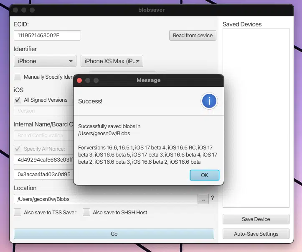
Task: Close the Message dialog with red button
Action: 79,80
